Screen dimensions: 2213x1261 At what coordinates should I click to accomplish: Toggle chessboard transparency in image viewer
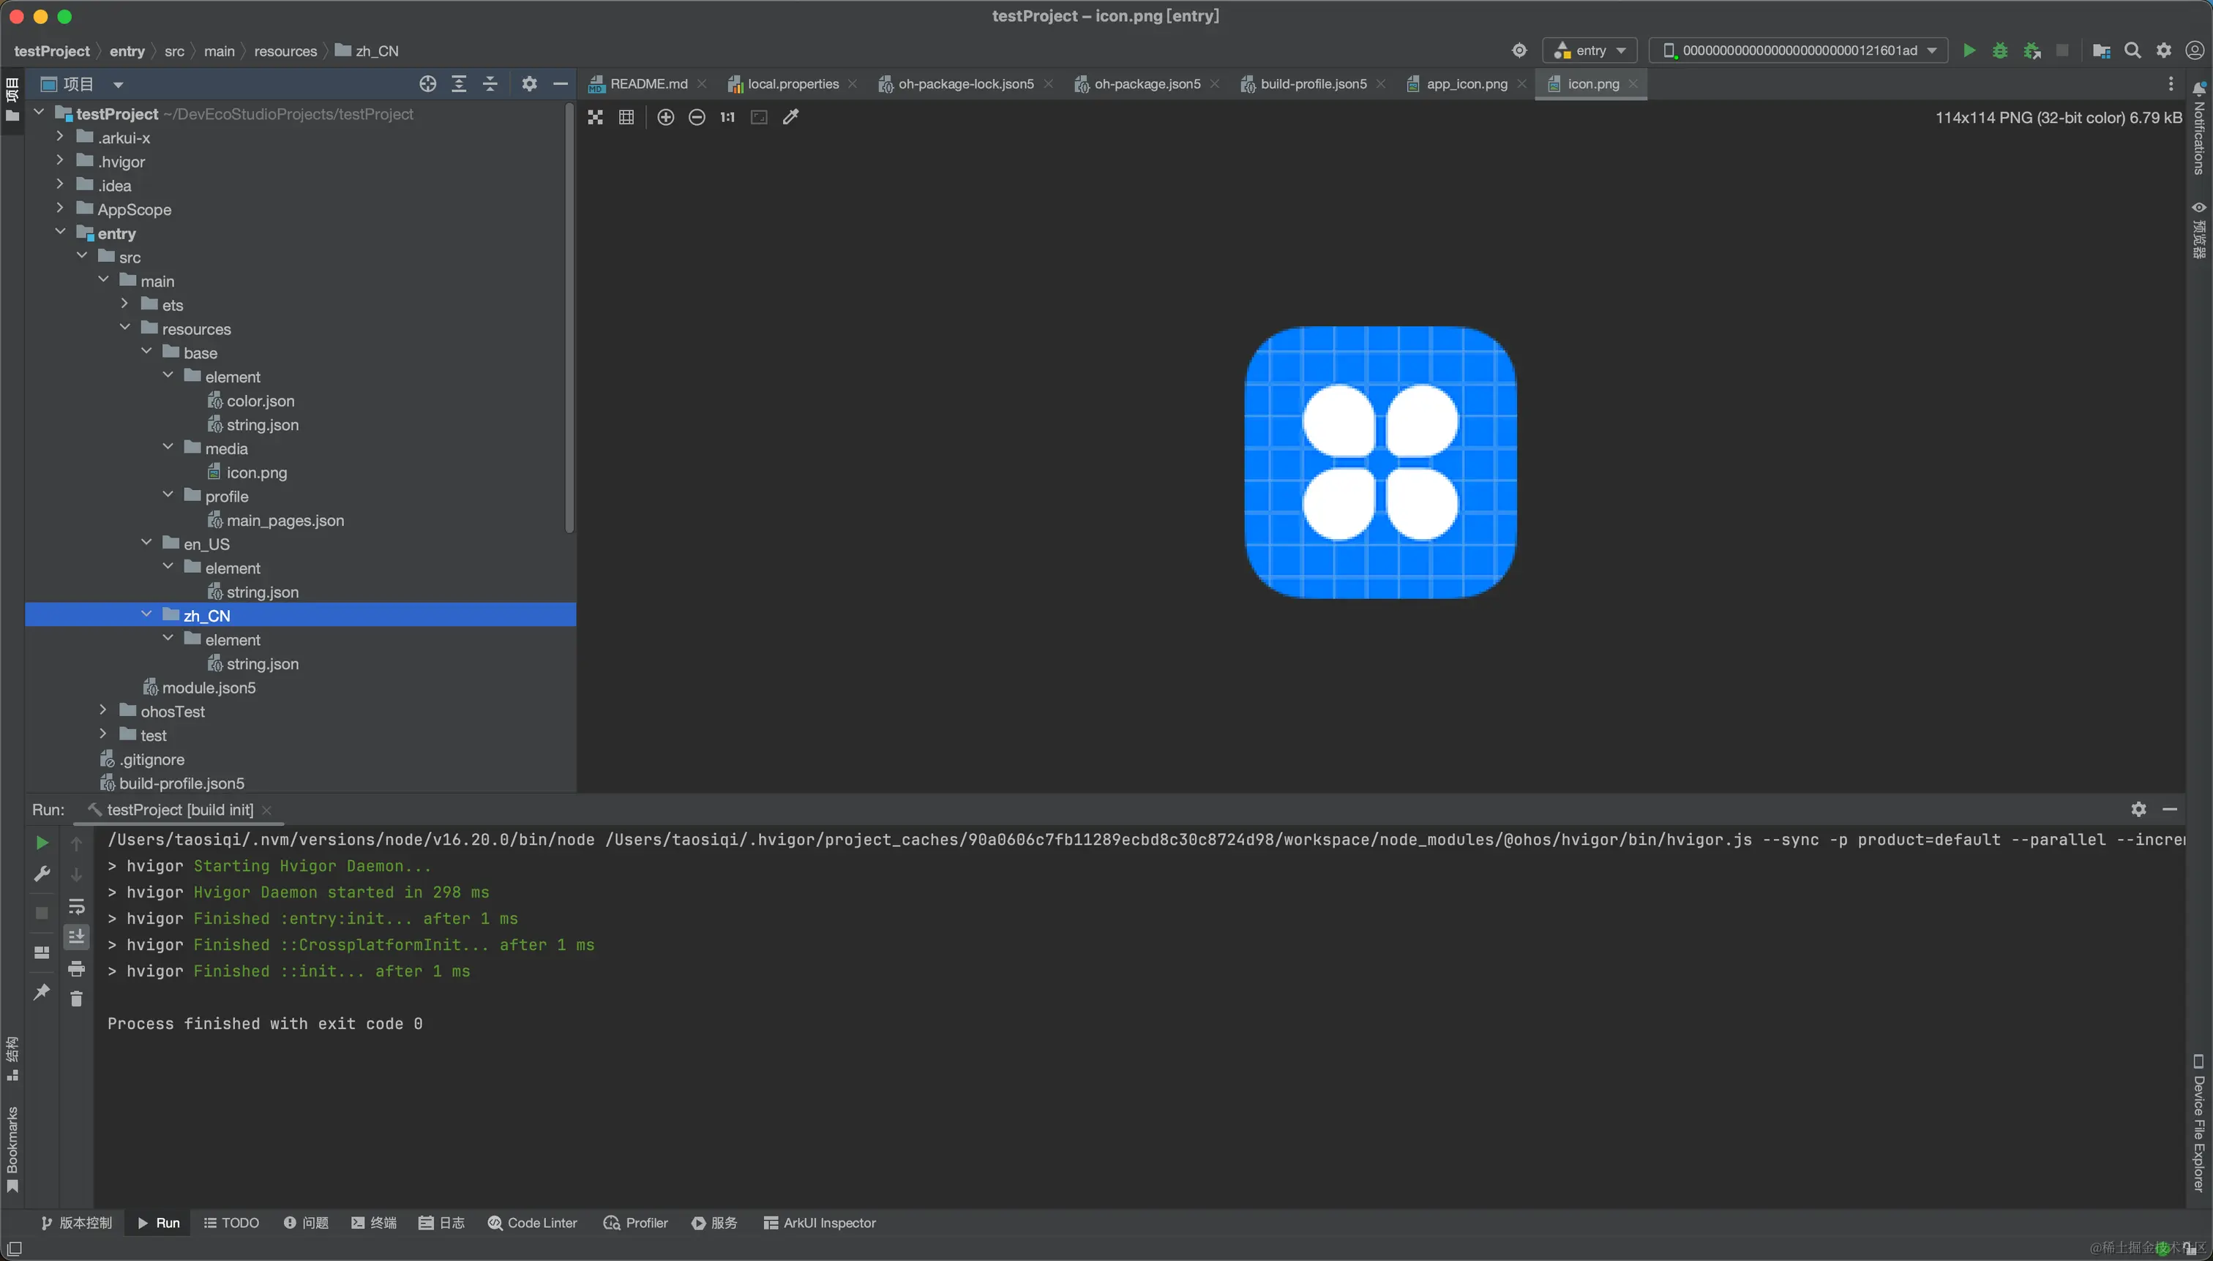click(x=595, y=117)
